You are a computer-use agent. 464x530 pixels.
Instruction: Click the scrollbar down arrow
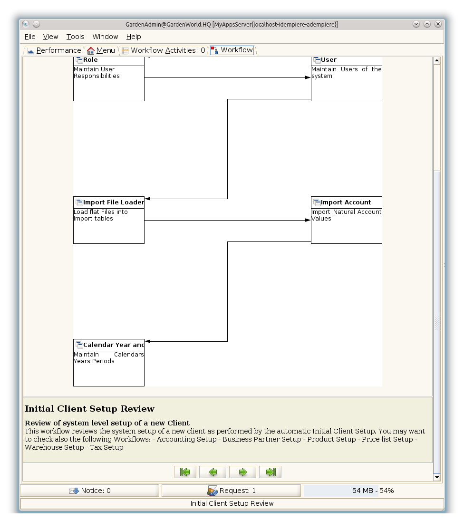pyautogui.click(x=436, y=477)
